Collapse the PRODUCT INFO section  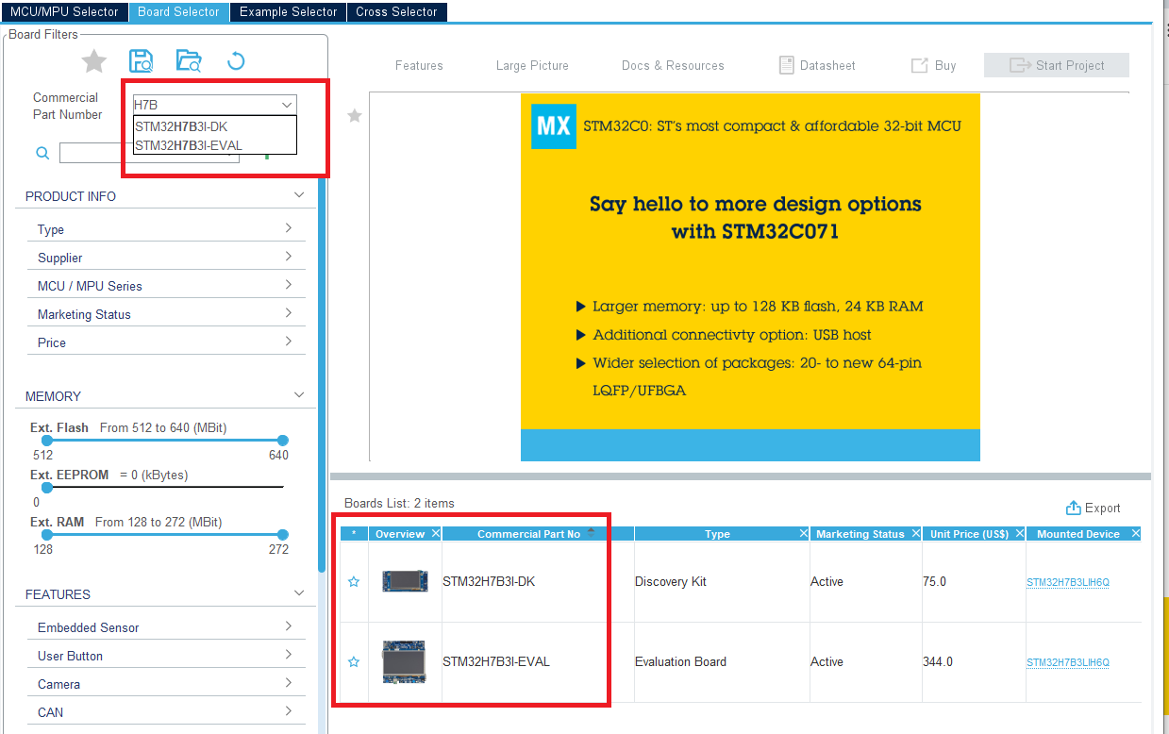299,193
